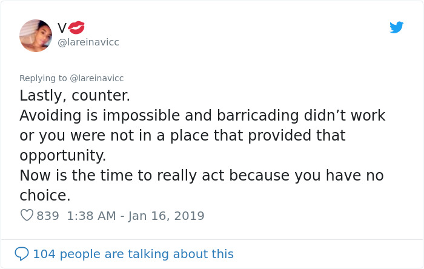
Task: Open the @lareinavicc handle under the name
Action: point(88,42)
